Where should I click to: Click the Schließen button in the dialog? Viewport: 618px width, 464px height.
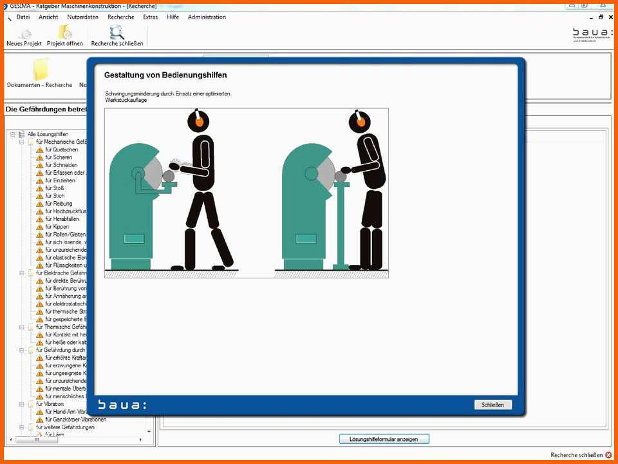coord(493,405)
